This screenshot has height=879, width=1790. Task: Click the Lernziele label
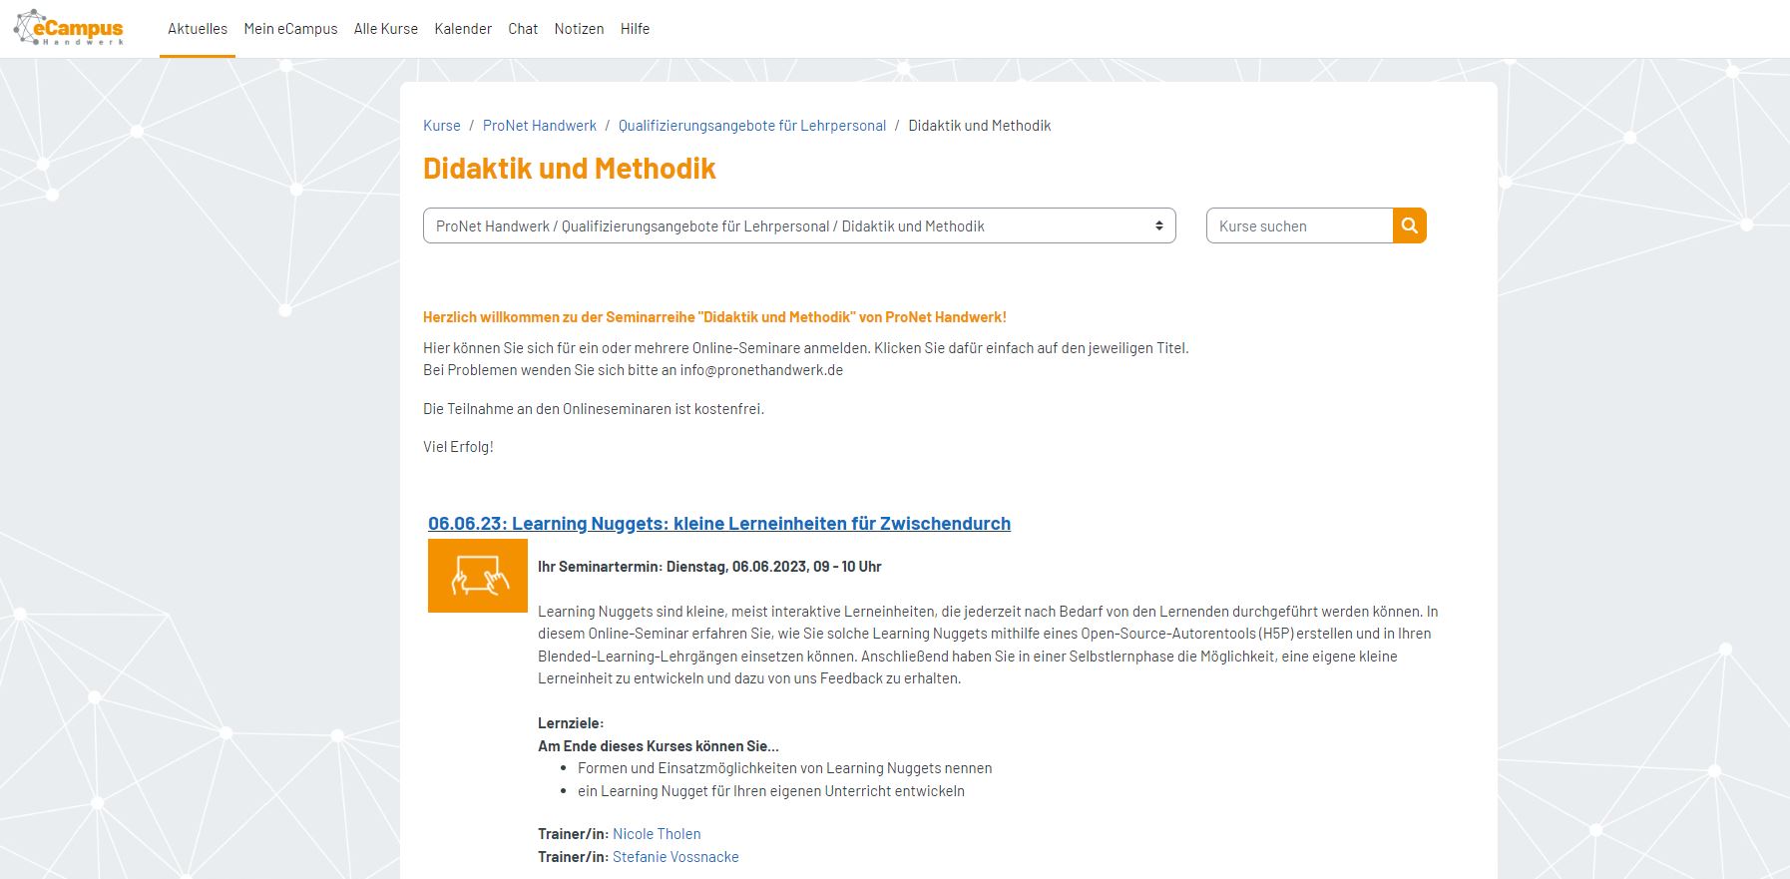click(x=571, y=723)
